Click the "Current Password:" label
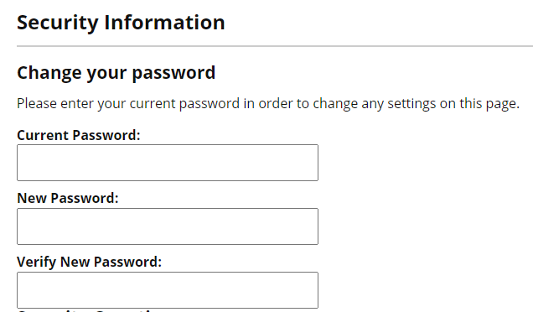The image size is (533, 312). pyautogui.click(x=79, y=135)
